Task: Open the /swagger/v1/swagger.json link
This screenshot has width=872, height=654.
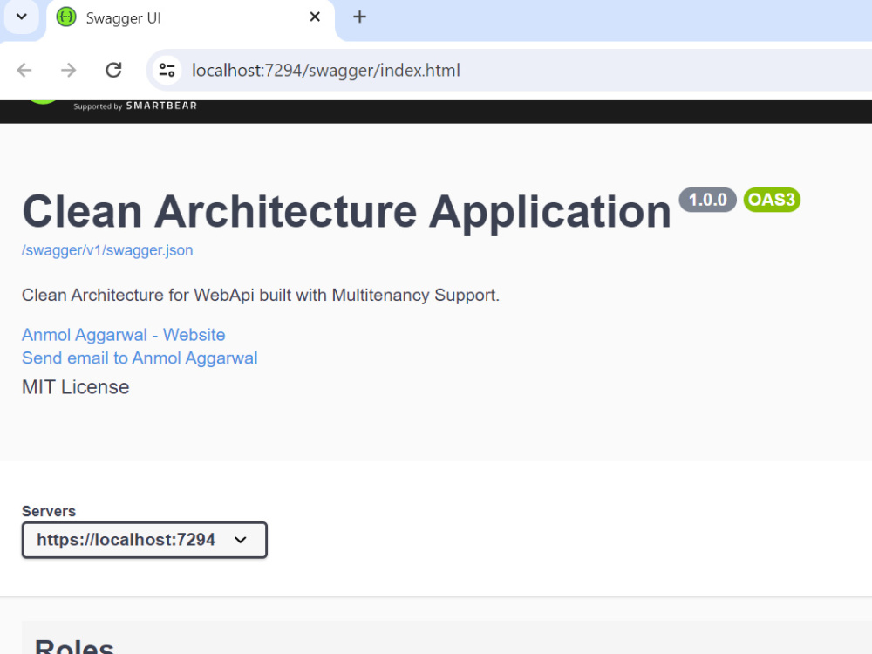Action: tap(107, 250)
